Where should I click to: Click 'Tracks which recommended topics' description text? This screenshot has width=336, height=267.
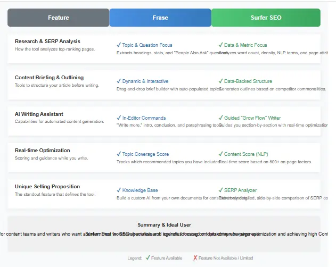click(168, 162)
